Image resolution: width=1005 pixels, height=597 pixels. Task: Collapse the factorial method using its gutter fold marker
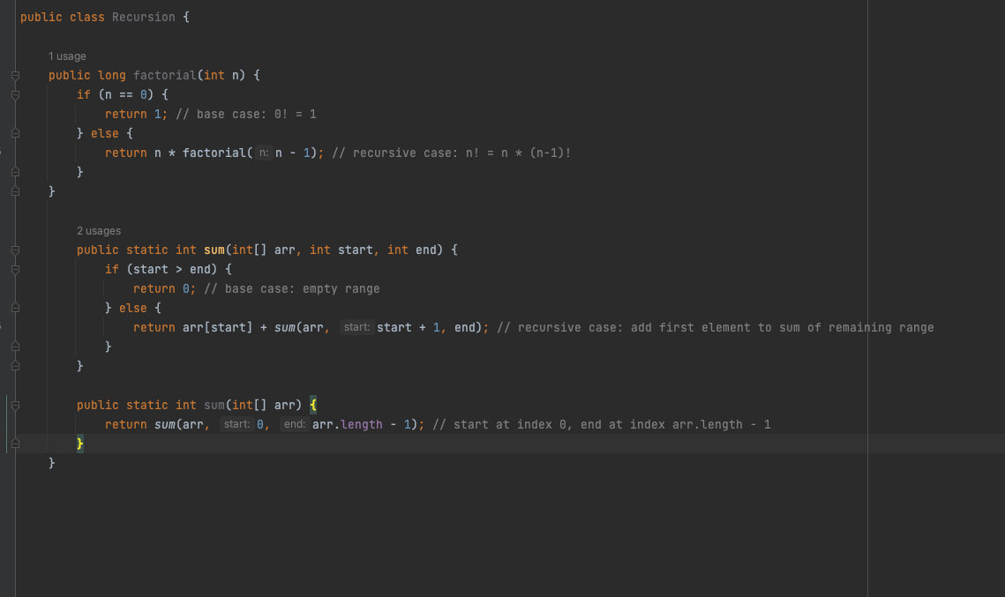pyautogui.click(x=15, y=76)
